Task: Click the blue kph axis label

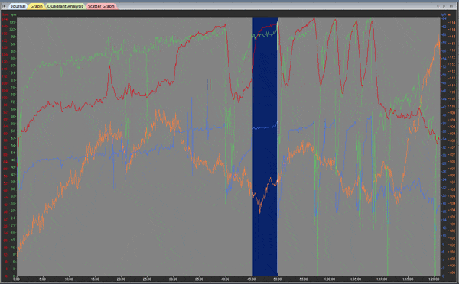Action: (444, 15)
